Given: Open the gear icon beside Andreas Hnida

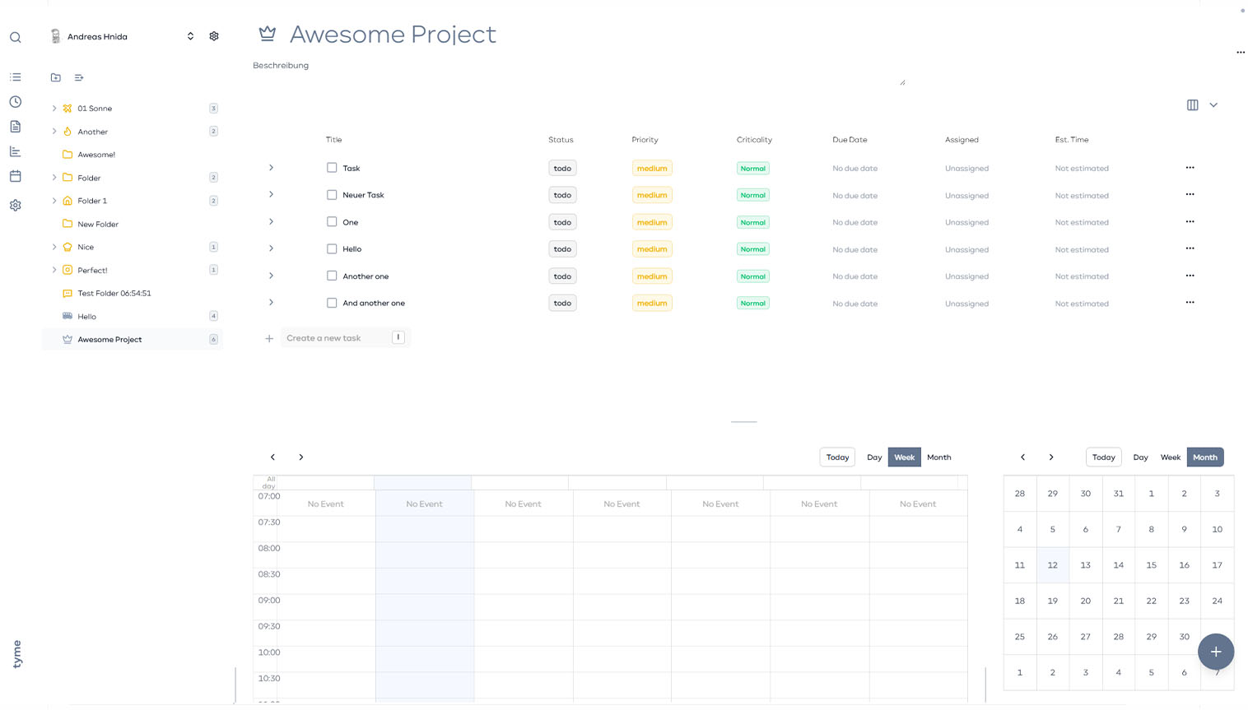Looking at the screenshot, I should click(214, 36).
